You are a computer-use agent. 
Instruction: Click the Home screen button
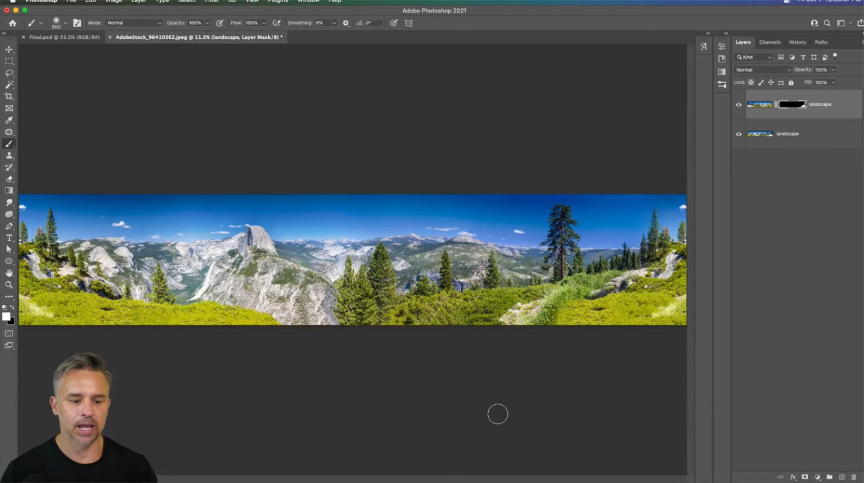pyautogui.click(x=12, y=22)
